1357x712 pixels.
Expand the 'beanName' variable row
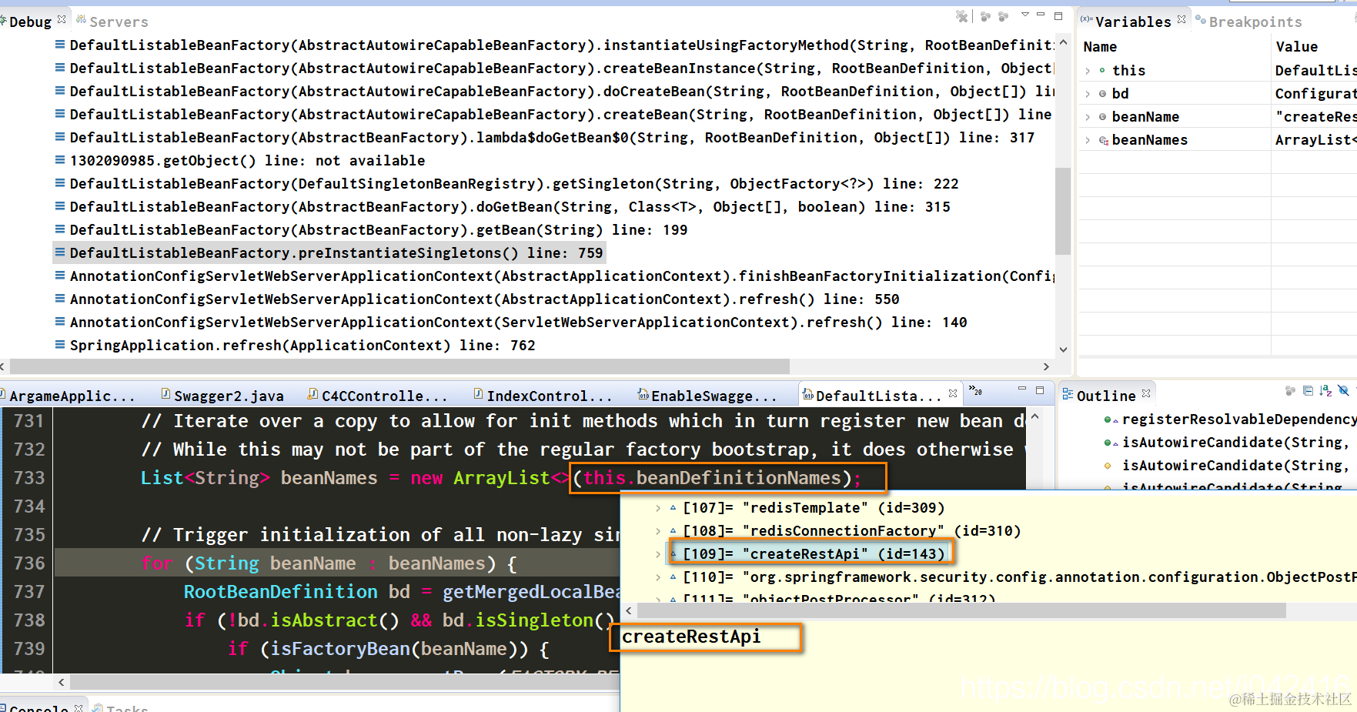pyautogui.click(x=1088, y=117)
